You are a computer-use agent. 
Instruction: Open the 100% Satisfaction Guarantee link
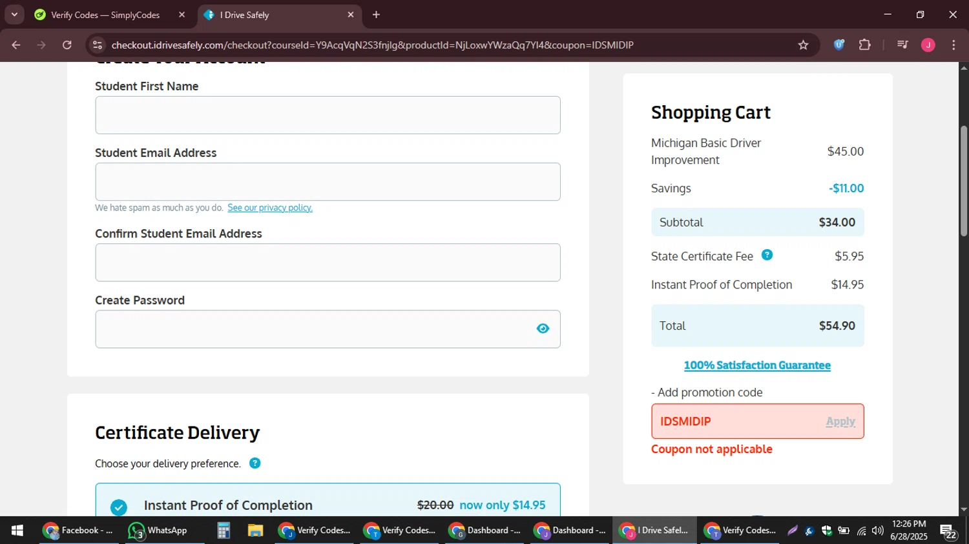pos(757,365)
